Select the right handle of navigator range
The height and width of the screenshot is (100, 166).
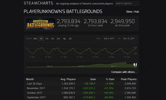[x=136, y=64]
